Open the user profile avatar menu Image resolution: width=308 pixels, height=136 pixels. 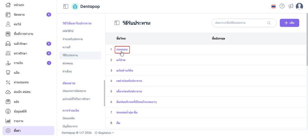click(299, 6)
